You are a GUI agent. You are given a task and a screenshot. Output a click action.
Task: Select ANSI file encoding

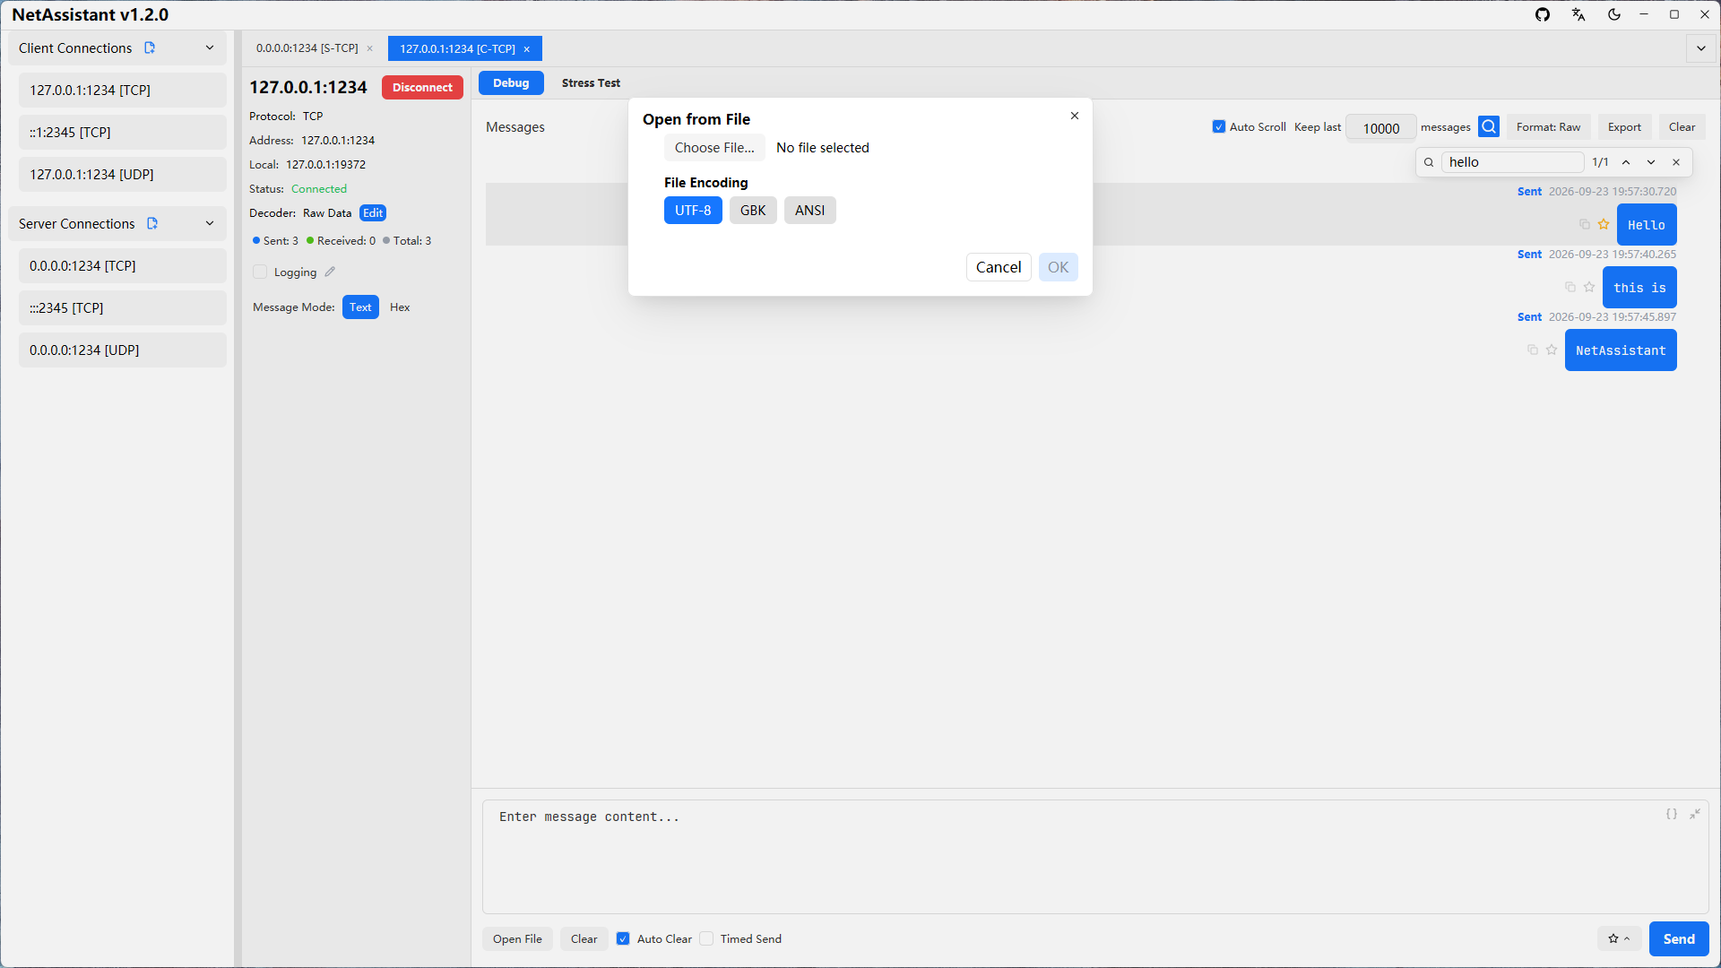(810, 210)
